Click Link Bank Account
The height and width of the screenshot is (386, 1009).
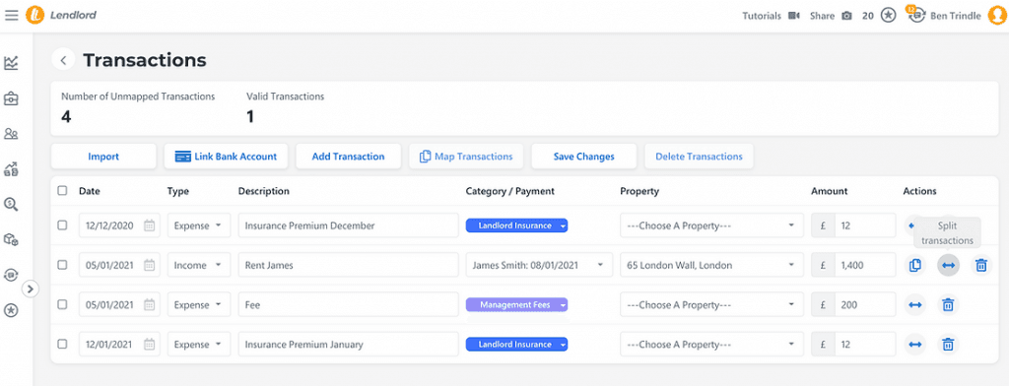[x=226, y=157]
